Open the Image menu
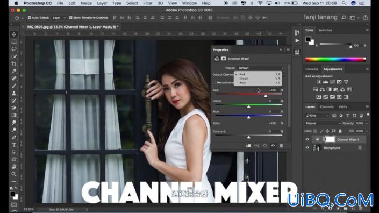Viewport: 379px width, 213px height. [86, 3]
